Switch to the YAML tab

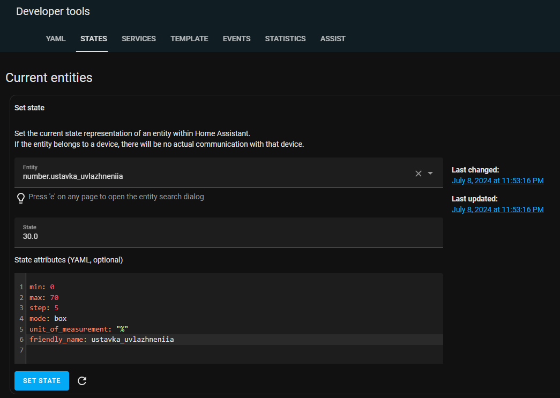pyautogui.click(x=56, y=39)
